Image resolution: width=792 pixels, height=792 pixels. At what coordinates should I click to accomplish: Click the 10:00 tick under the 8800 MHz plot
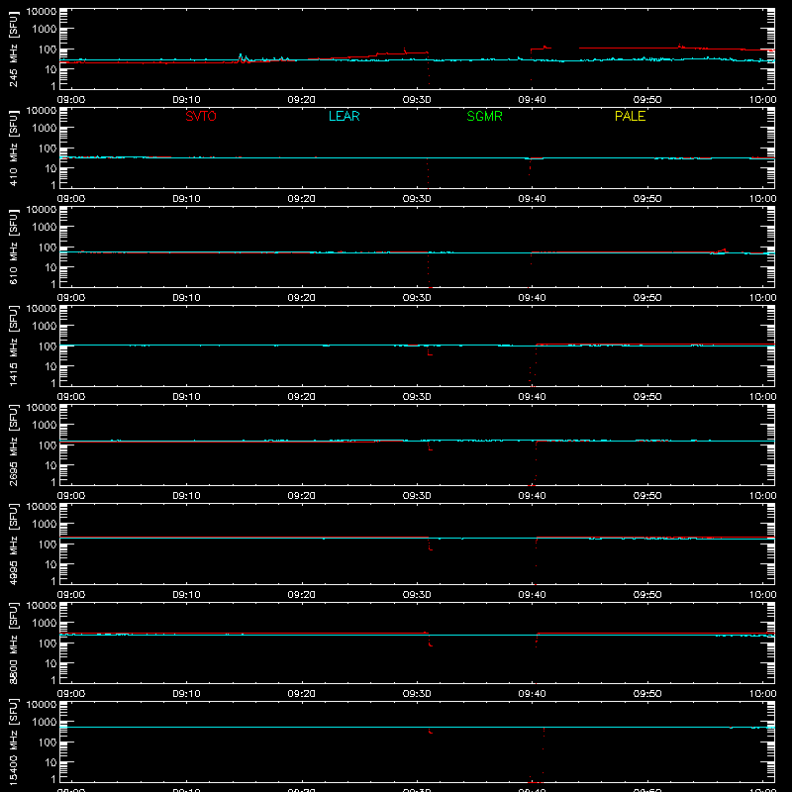[762, 694]
